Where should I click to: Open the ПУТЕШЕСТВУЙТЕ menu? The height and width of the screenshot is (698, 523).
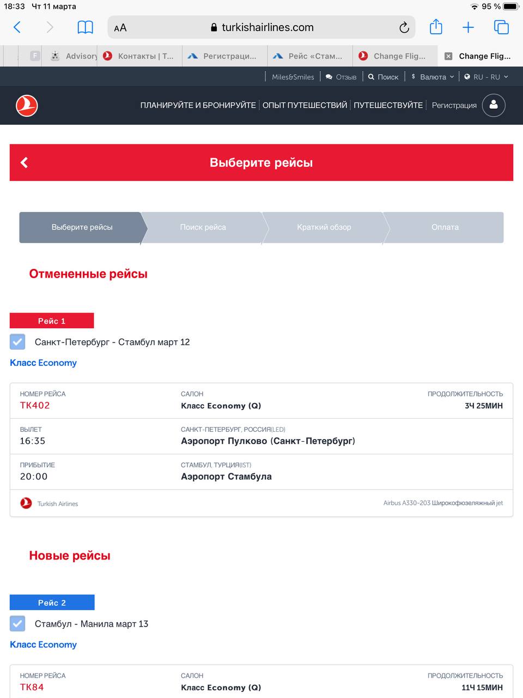coord(388,105)
